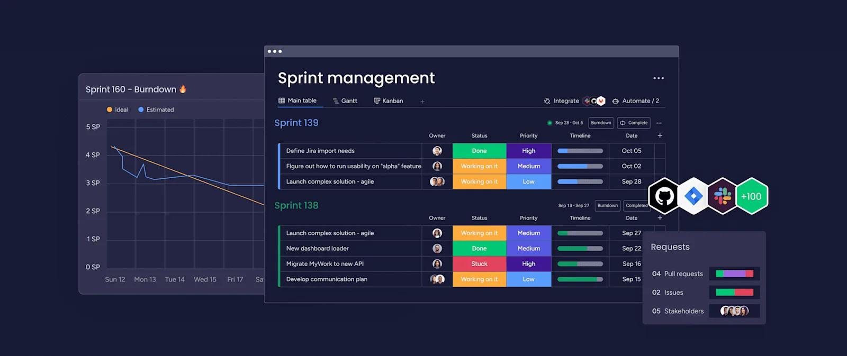
Task: Click timeline bar for New dashboard loader
Action: click(580, 249)
